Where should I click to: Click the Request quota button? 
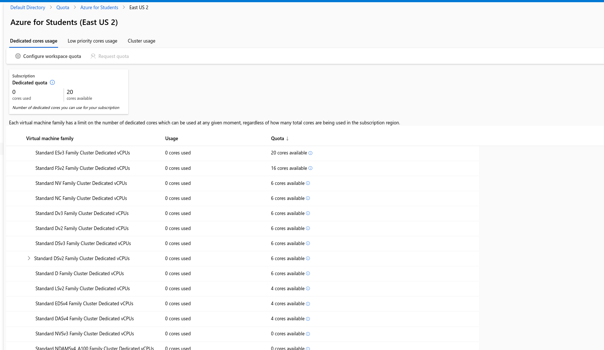[110, 56]
